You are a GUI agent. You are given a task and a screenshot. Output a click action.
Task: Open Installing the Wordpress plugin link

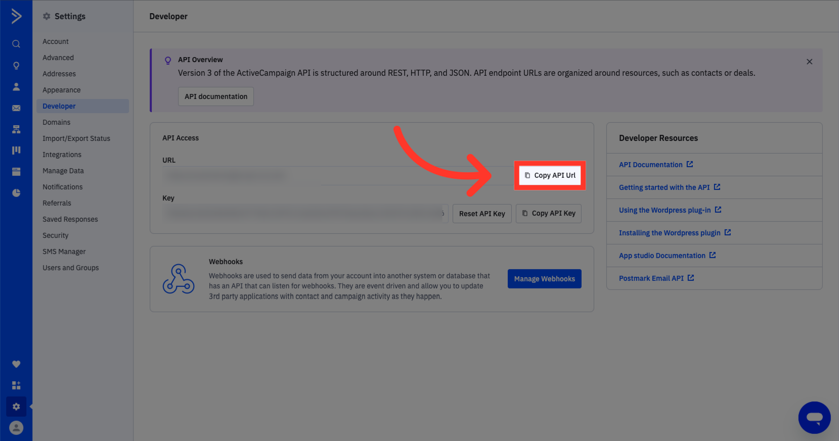pyautogui.click(x=670, y=233)
